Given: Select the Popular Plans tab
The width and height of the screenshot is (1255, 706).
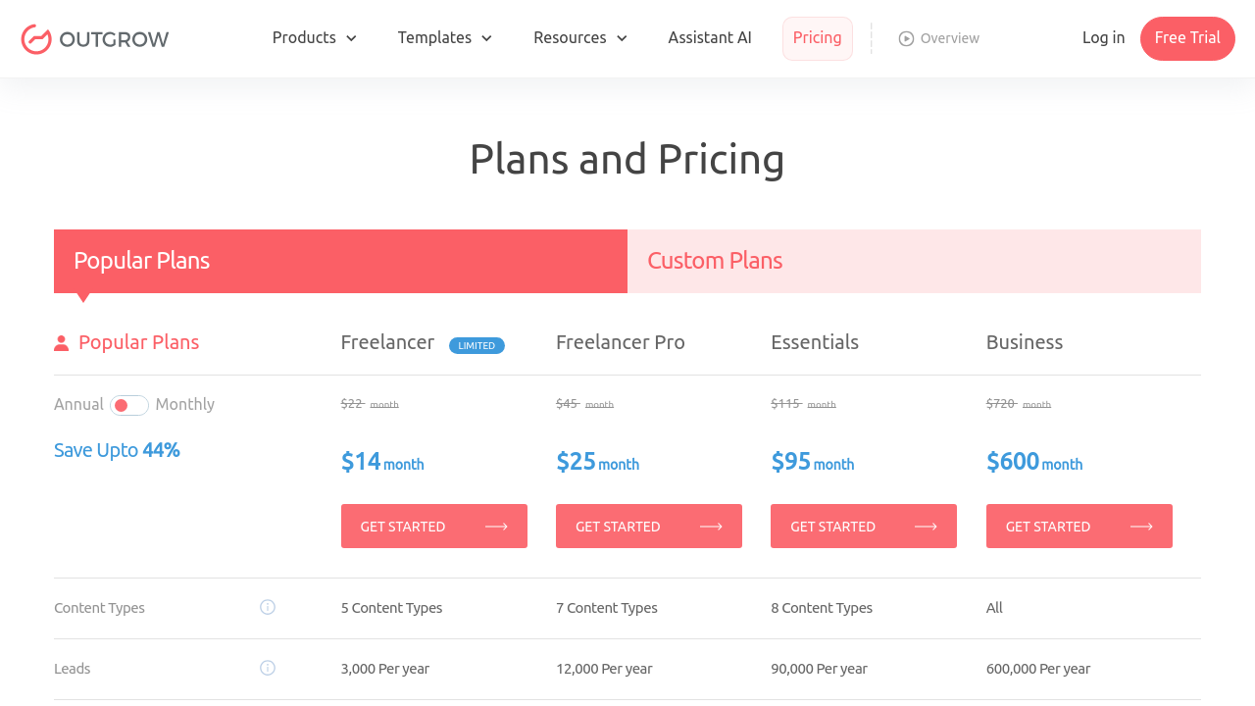Looking at the screenshot, I should [340, 261].
